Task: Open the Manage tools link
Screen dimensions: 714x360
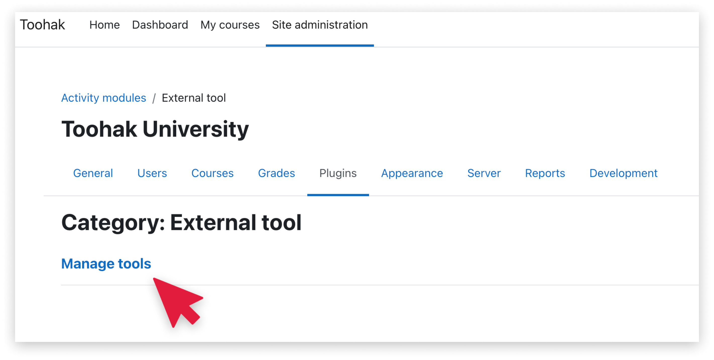Action: (x=106, y=263)
